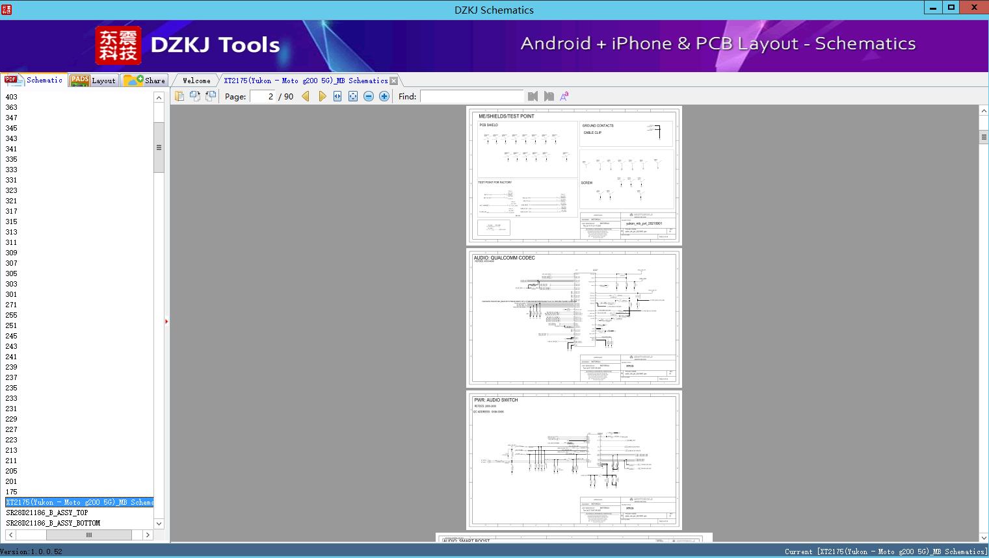Click the PWR: AUDIO SWITCH schematic page
This screenshot has width=989, height=558.
[574, 460]
